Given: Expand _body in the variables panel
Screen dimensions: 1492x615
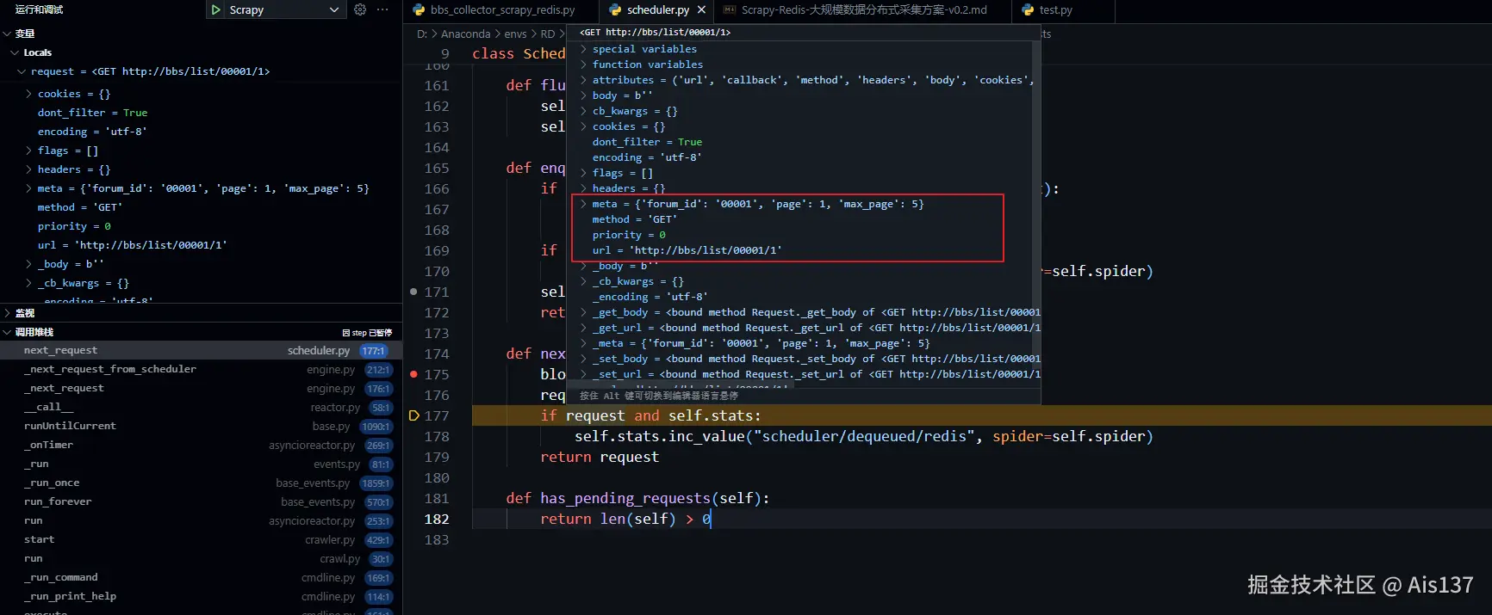Looking at the screenshot, I should tap(29, 264).
